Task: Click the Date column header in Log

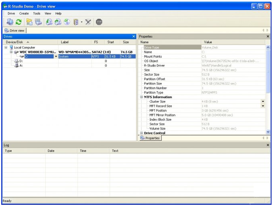Action: (61, 151)
